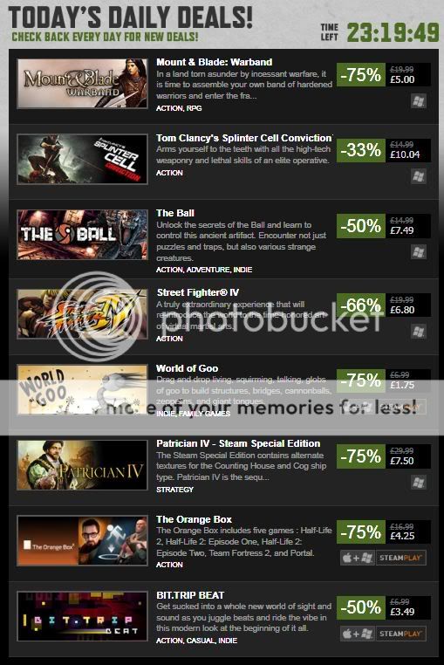The height and width of the screenshot is (665, 444).
Task: Click the Street Fighter IV banner thumbnail
Action: click(82, 314)
